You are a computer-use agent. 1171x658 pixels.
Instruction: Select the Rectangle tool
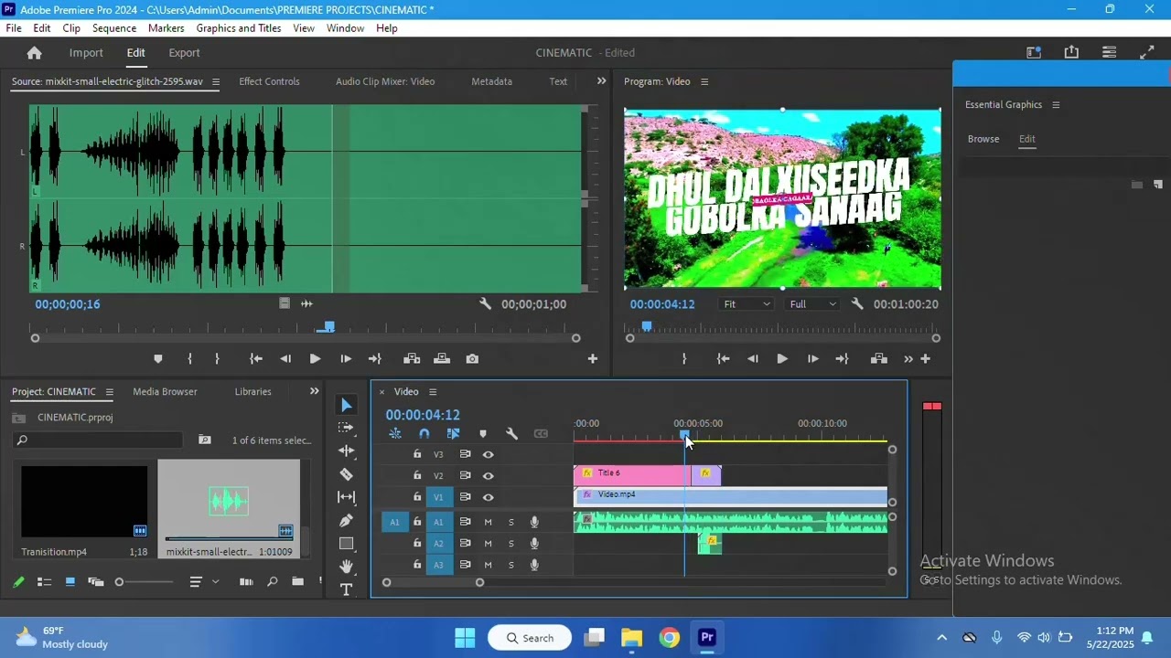point(346,544)
